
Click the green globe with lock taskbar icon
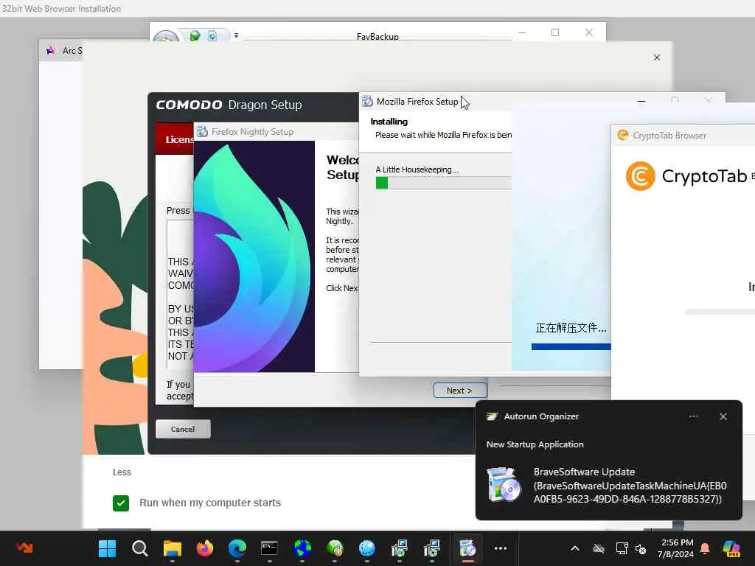click(335, 548)
